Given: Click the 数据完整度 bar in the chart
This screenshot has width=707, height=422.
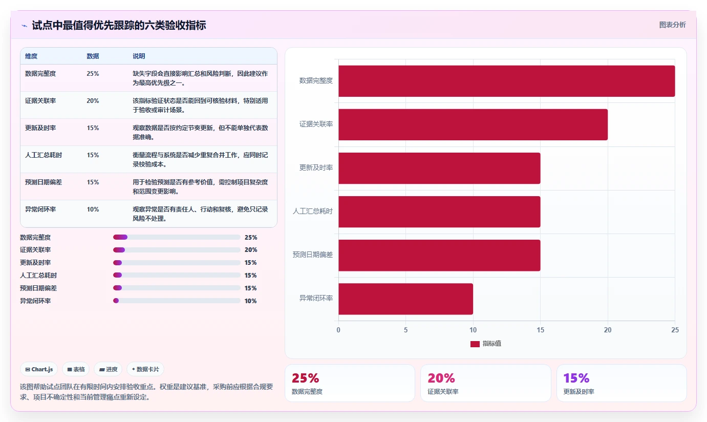Looking at the screenshot, I should [x=506, y=81].
